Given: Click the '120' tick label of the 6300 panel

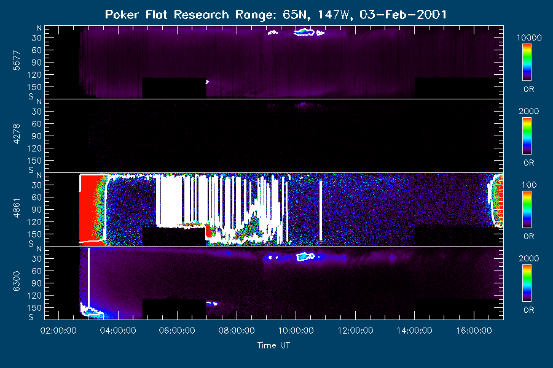Looking at the screenshot, I should [34, 296].
